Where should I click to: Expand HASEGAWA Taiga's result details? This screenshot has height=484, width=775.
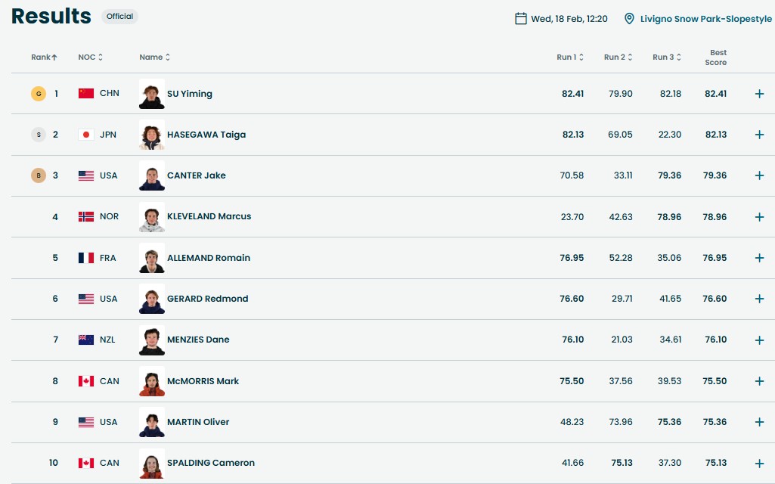pos(759,135)
